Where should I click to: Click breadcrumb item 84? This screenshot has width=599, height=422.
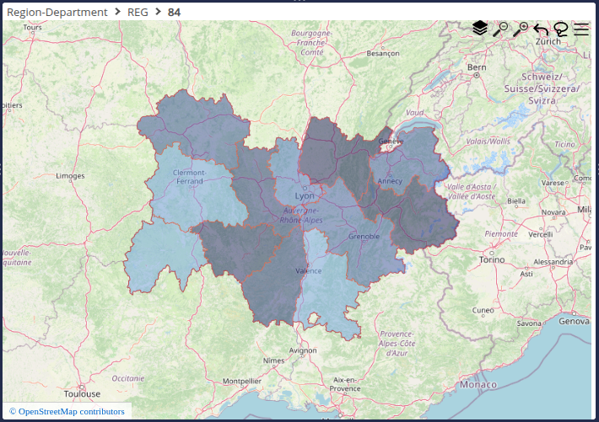[x=174, y=13]
